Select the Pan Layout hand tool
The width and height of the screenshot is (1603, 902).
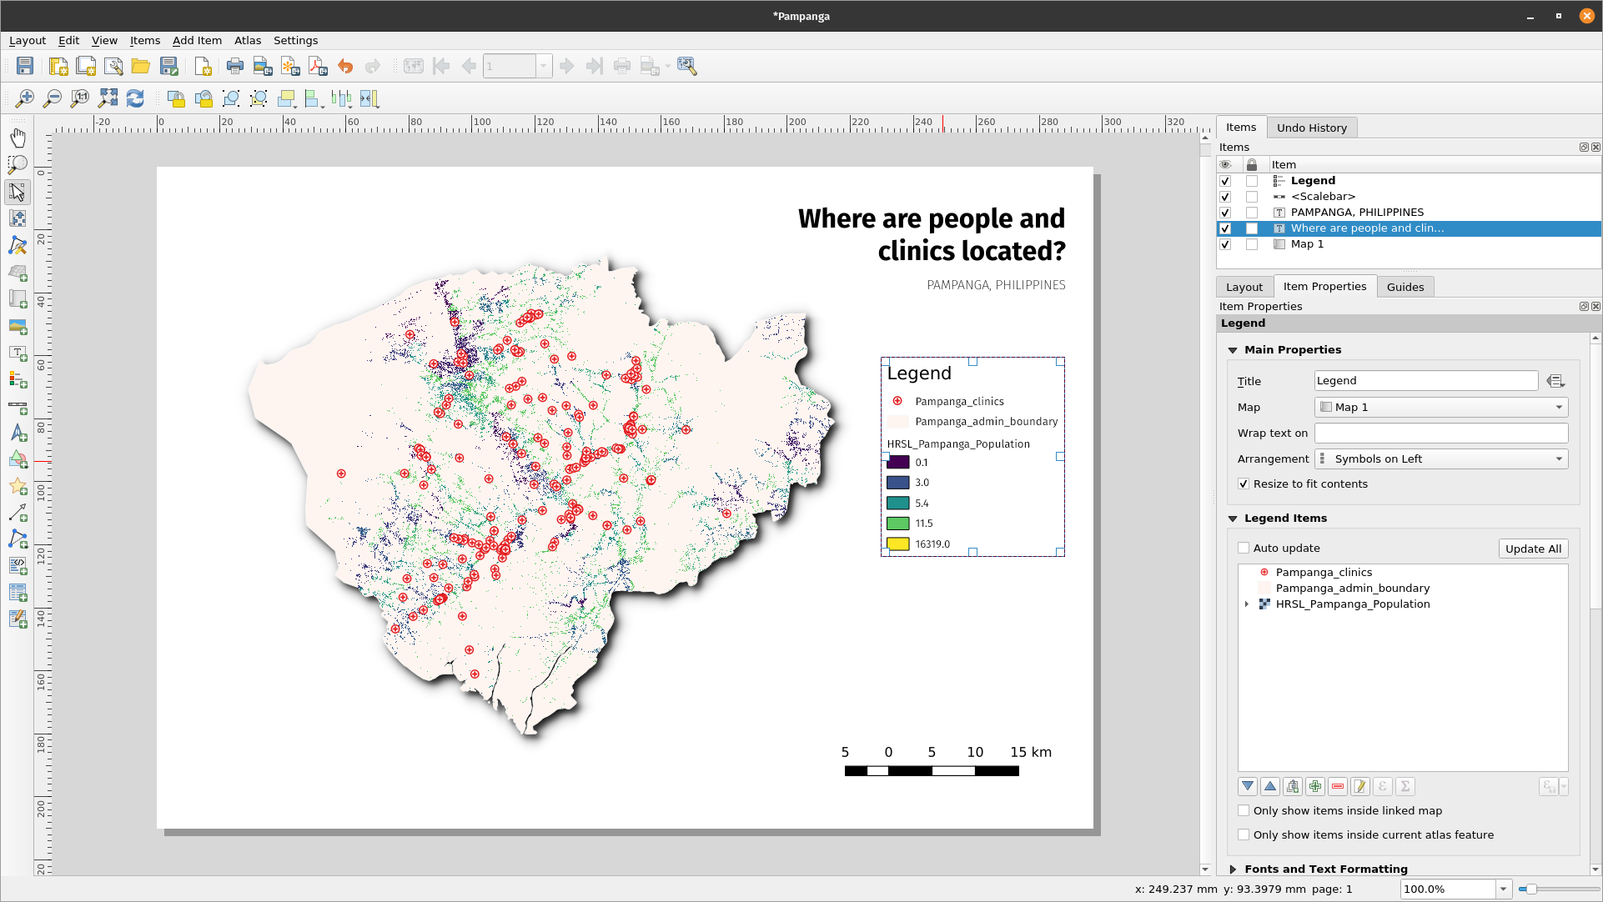coord(18,138)
